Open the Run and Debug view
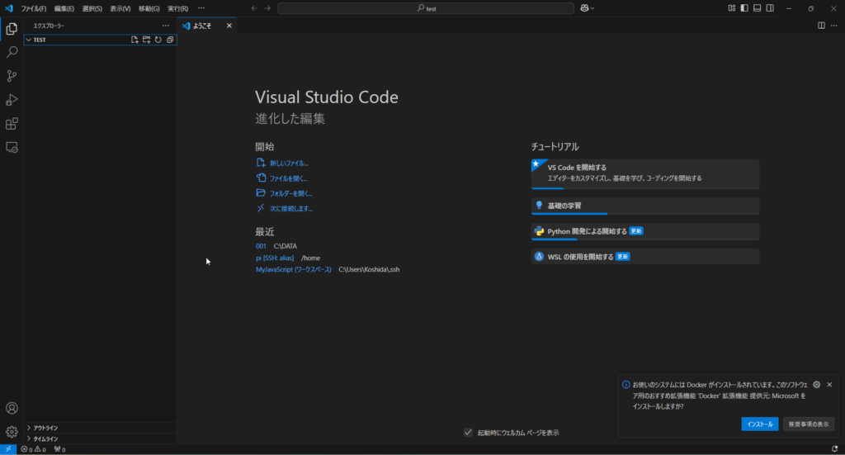Screen dimensions: 845x455 pyautogui.click(x=12, y=100)
